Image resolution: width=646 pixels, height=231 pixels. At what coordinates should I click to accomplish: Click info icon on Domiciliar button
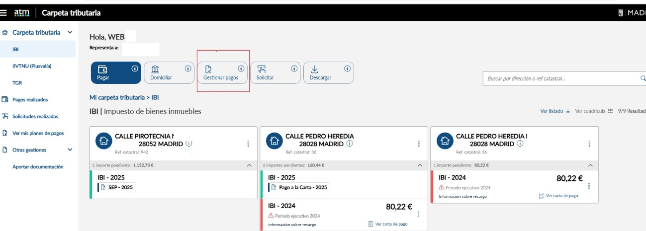(x=187, y=69)
